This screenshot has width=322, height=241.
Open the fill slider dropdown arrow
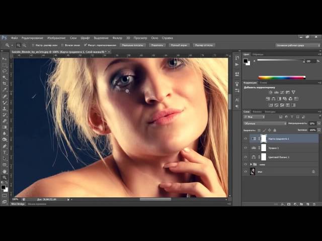click(319, 130)
